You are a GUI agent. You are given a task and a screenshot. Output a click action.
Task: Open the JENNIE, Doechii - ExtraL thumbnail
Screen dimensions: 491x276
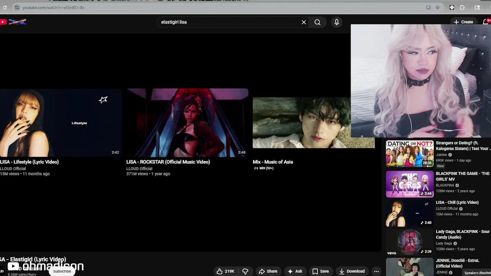point(410,267)
